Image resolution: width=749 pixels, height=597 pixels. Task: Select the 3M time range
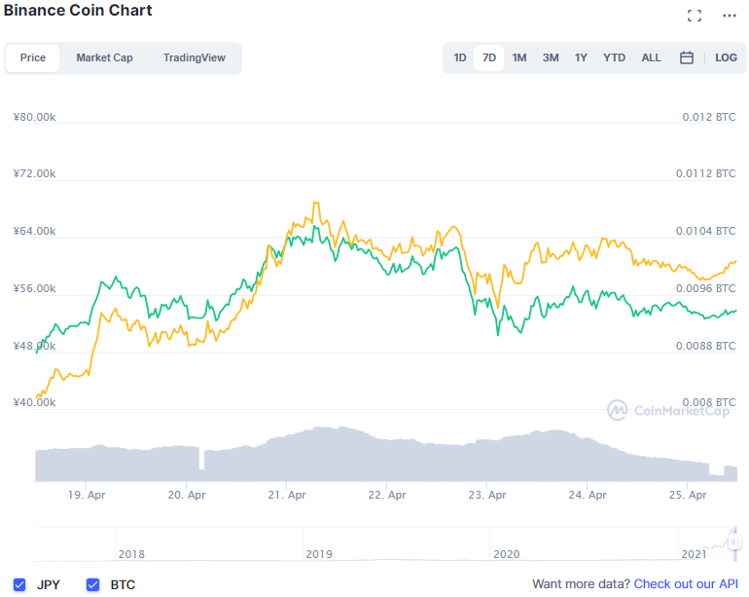pos(551,57)
